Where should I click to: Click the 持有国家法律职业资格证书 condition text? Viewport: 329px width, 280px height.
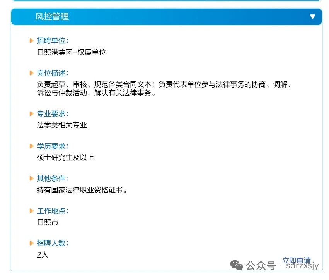[x=82, y=190]
